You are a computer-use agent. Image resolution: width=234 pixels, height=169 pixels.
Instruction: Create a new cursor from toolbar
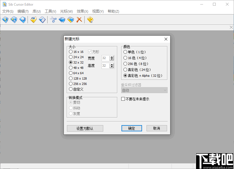[x=5, y=20]
